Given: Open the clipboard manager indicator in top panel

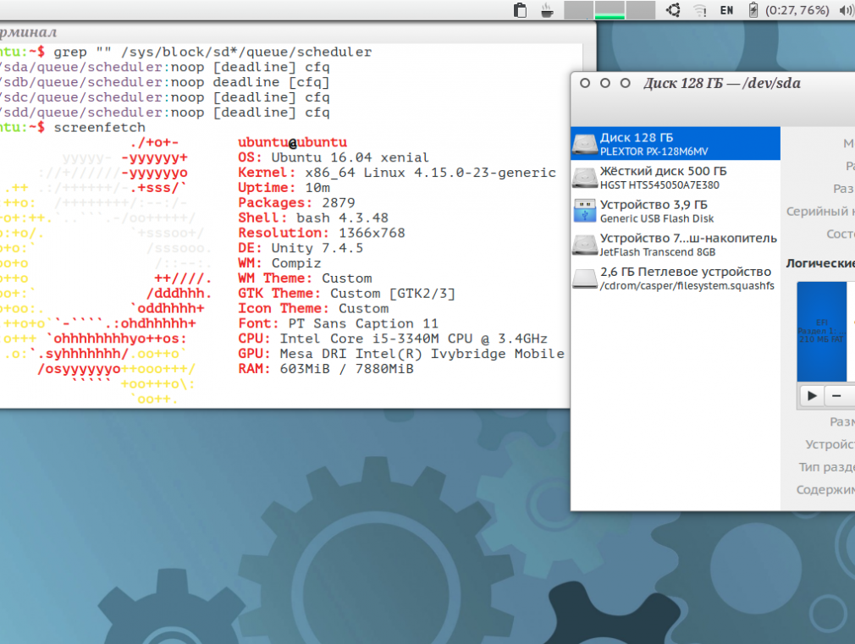Looking at the screenshot, I should pyautogui.click(x=521, y=10).
